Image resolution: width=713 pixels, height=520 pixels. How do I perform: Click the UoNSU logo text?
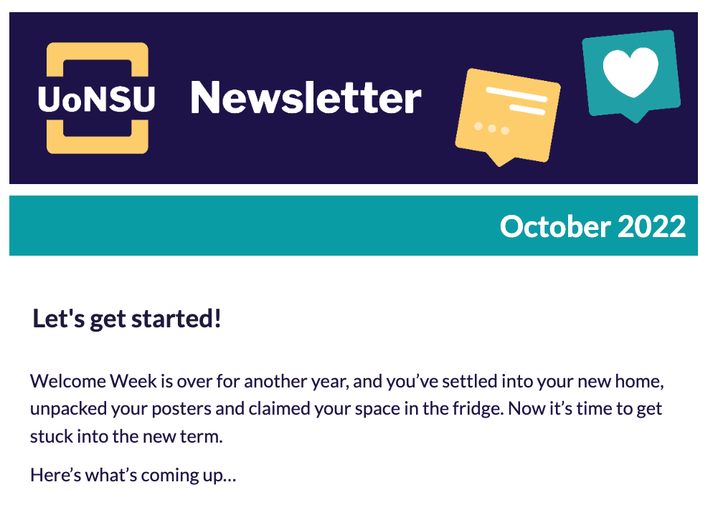(96, 99)
